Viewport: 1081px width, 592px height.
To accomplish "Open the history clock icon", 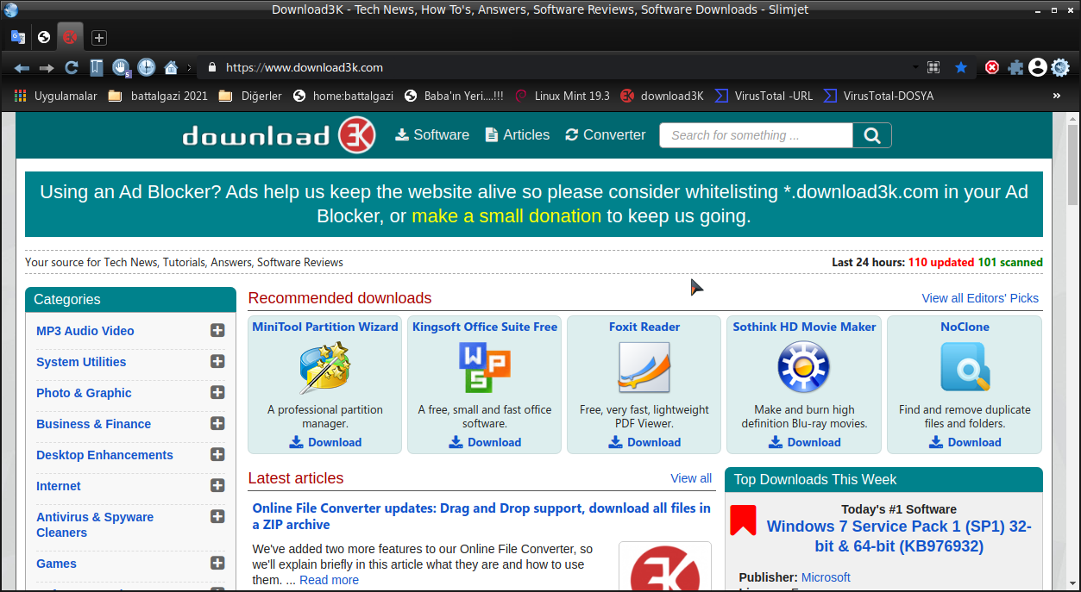I will 147,67.
